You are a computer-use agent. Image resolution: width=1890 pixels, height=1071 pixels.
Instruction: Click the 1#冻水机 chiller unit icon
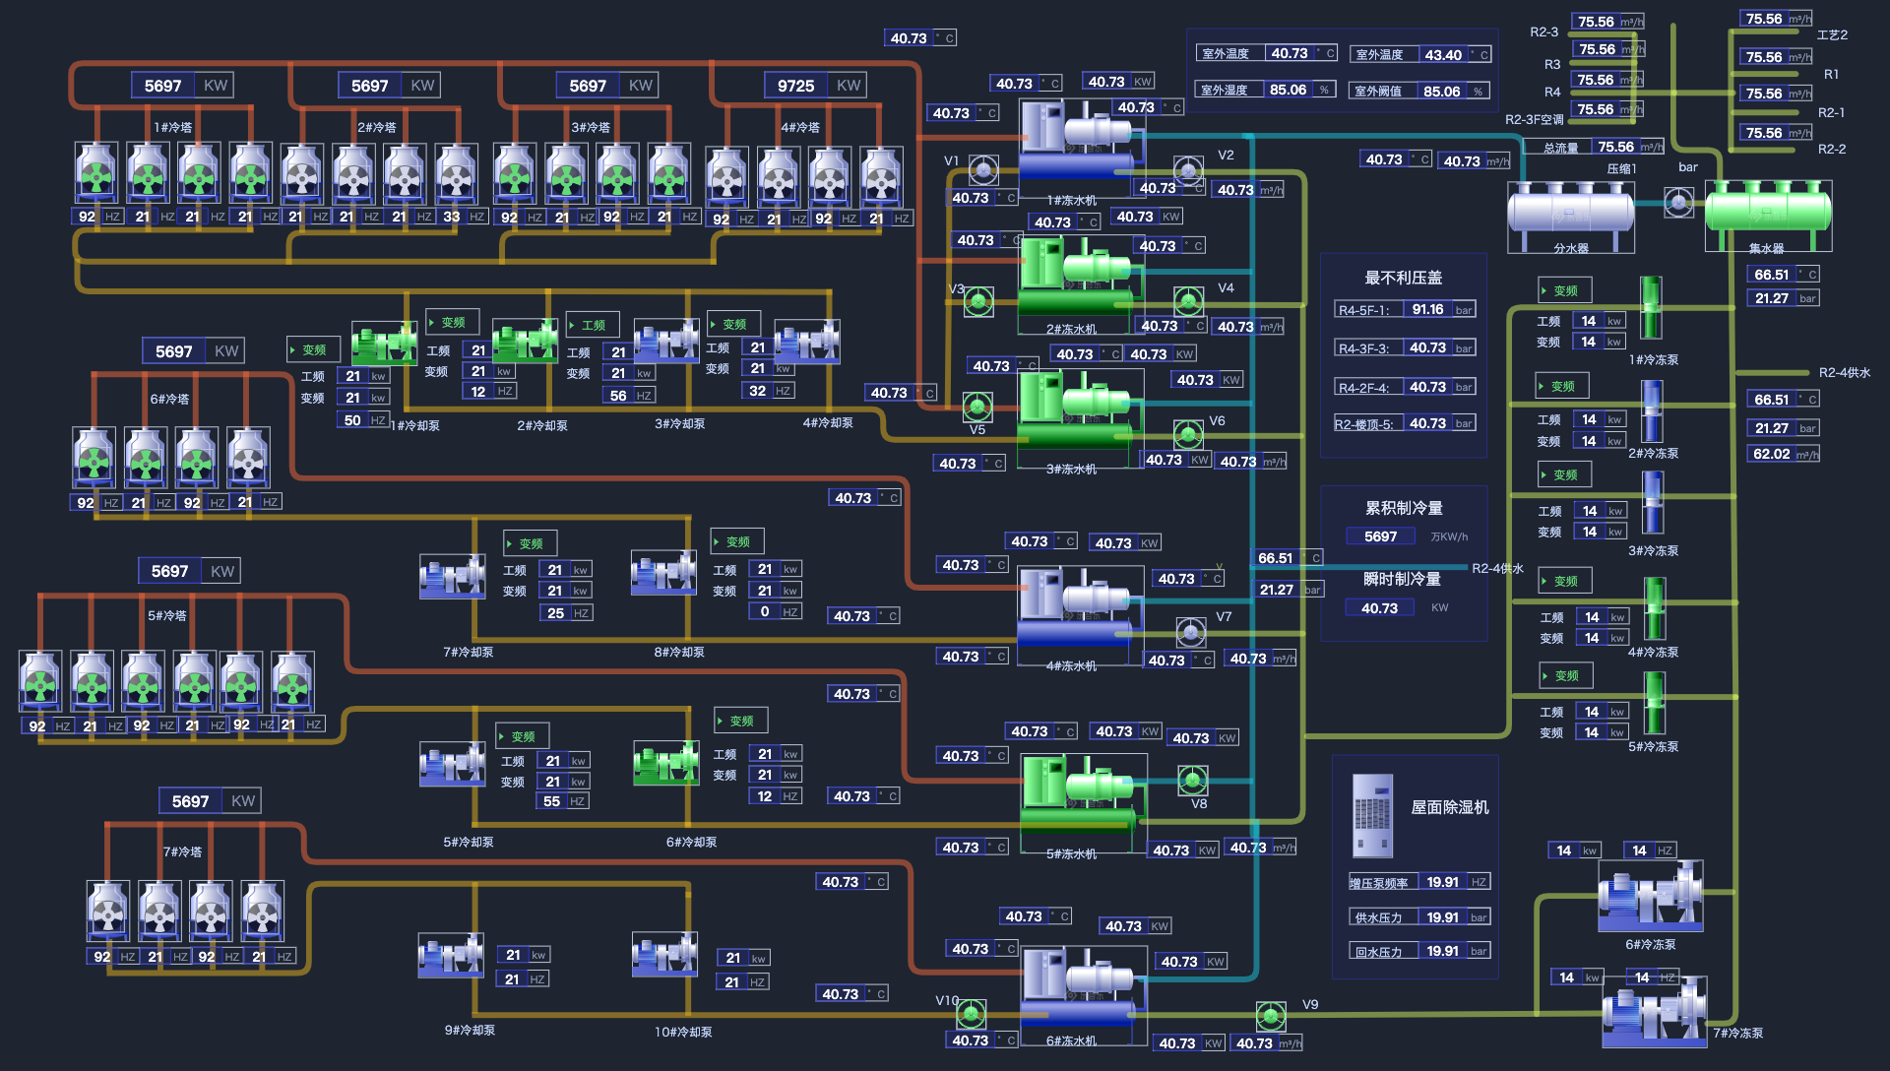1076,138
